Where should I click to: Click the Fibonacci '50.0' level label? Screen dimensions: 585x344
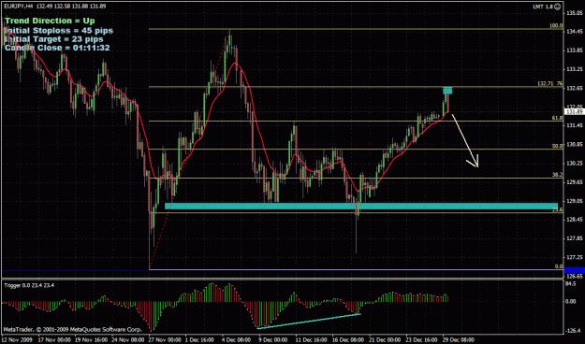[558, 146]
